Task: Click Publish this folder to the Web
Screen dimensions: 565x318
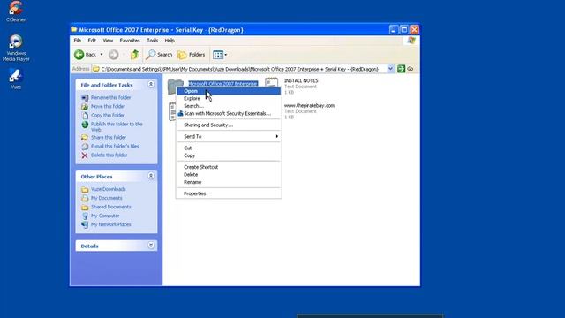Action: click(x=117, y=126)
